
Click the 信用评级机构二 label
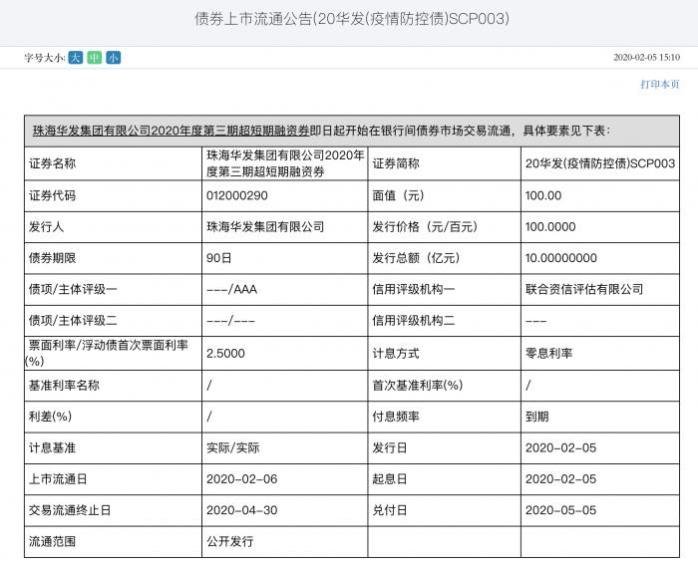pos(414,321)
